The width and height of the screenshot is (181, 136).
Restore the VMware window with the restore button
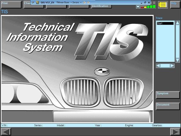[145, 2]
